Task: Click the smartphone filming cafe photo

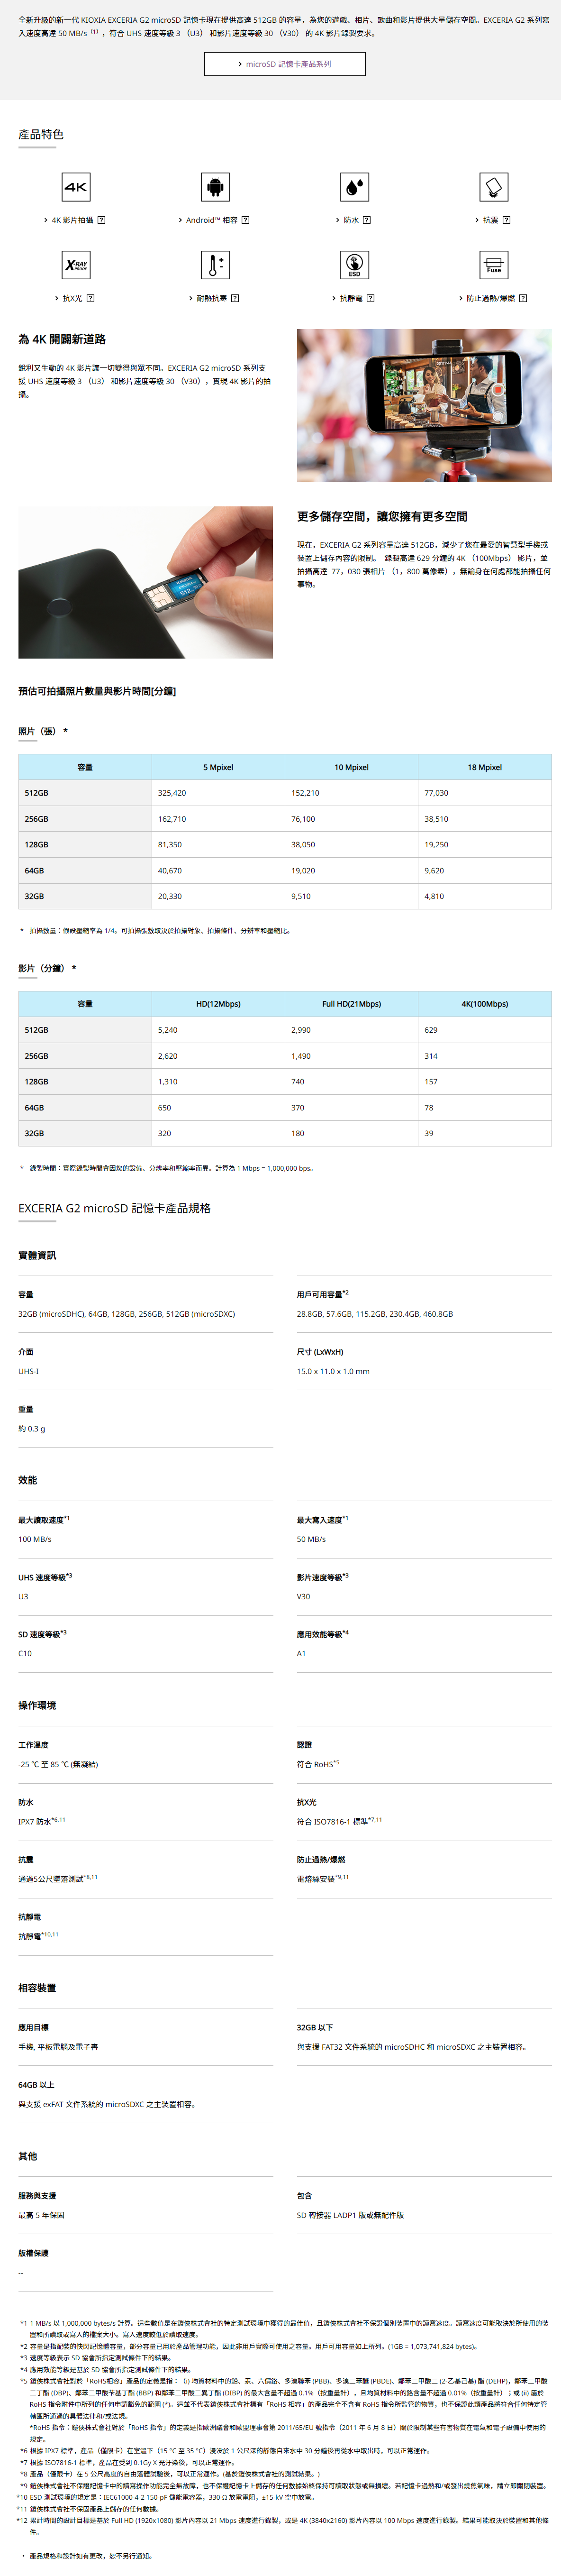Action: point(424,405)
